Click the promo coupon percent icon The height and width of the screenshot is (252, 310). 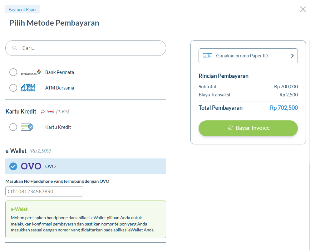tap(208, 56)
